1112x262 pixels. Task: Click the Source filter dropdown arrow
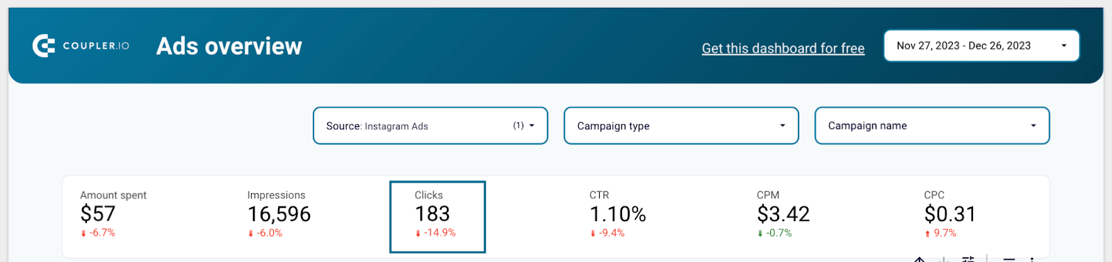click(532, 126)
